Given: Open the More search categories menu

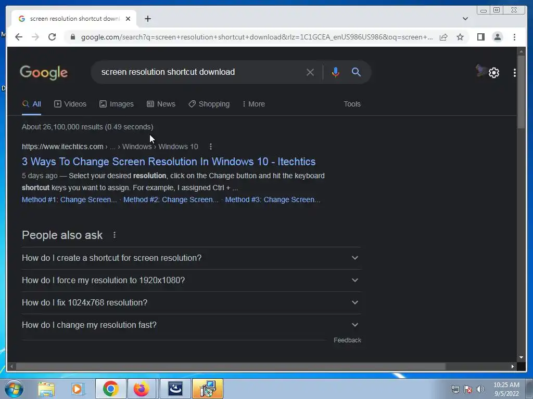Looking at the screenshot, I should click(253, 104).
